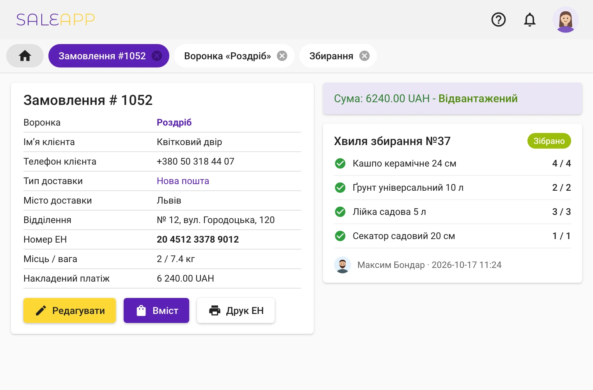Click client name Квітковий двір

click(189, 142)
